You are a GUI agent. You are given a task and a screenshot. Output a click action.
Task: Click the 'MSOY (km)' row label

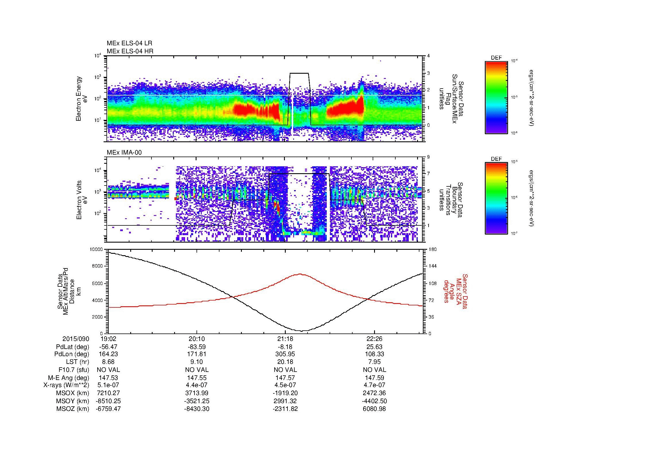pos(73,401)
